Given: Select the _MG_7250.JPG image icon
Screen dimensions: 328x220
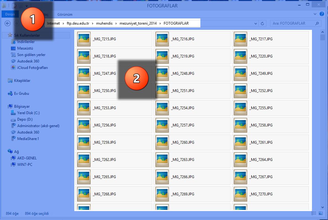Looking at the screenshot, I should point(84,90).
